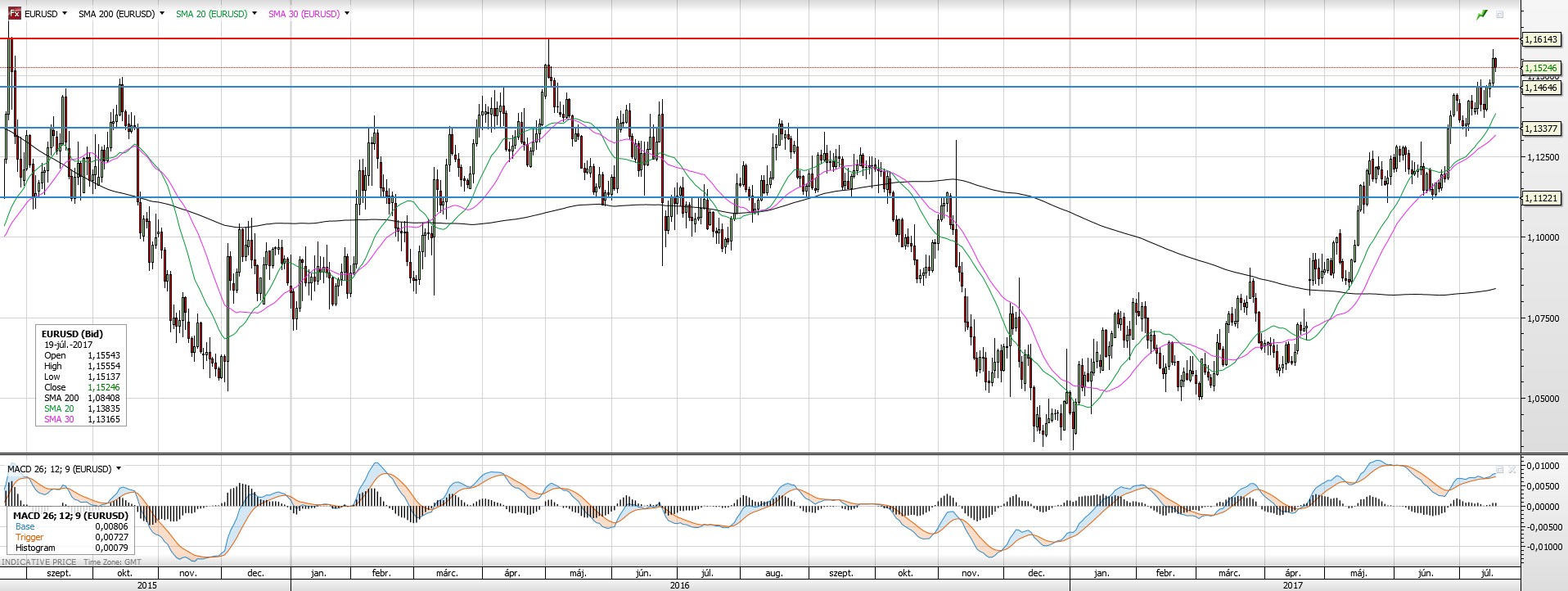Close the MACD indicator panel
1568x591 pixels.
coord(1511,470)
